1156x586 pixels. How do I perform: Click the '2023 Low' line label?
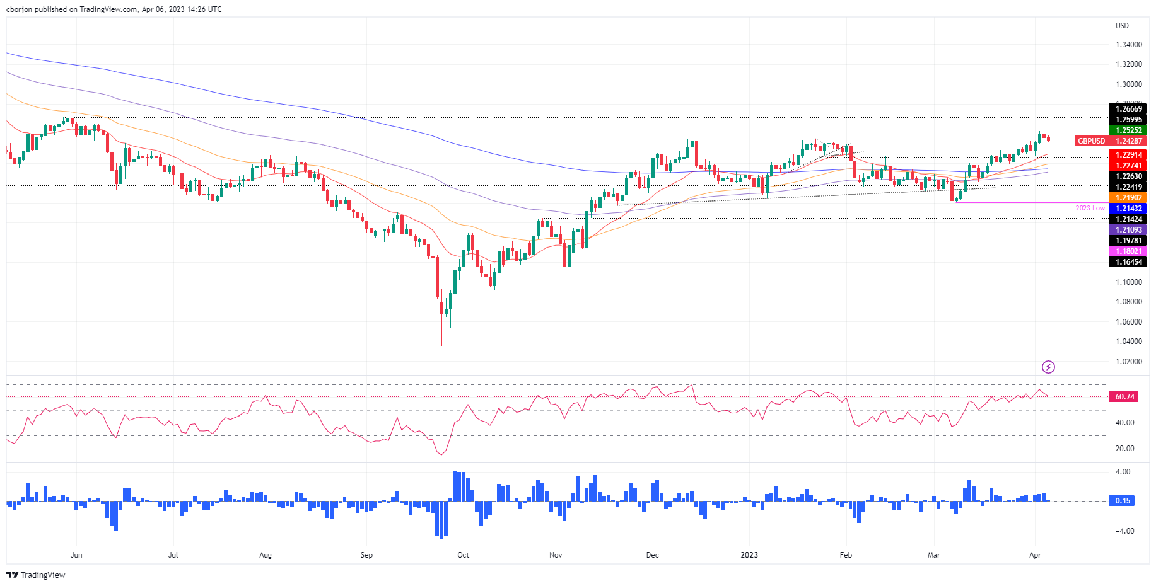1090,208
